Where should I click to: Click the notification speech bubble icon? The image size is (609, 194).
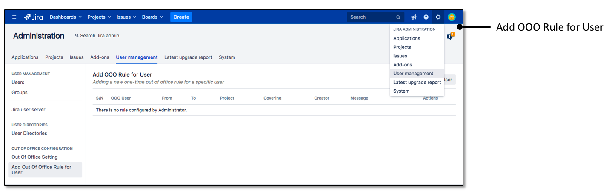pyautogui.click(x=450, y=37)
